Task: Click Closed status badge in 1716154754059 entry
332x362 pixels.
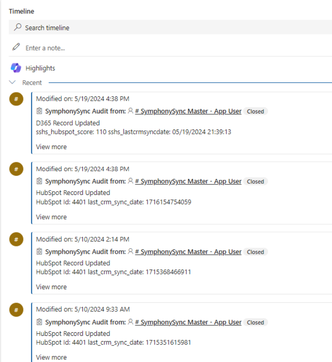Action: tap(255, 181)
